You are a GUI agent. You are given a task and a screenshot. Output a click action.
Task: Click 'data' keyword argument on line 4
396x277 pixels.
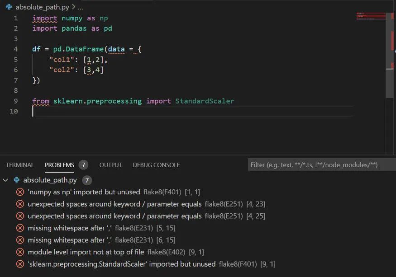click(x=116, y=49)
